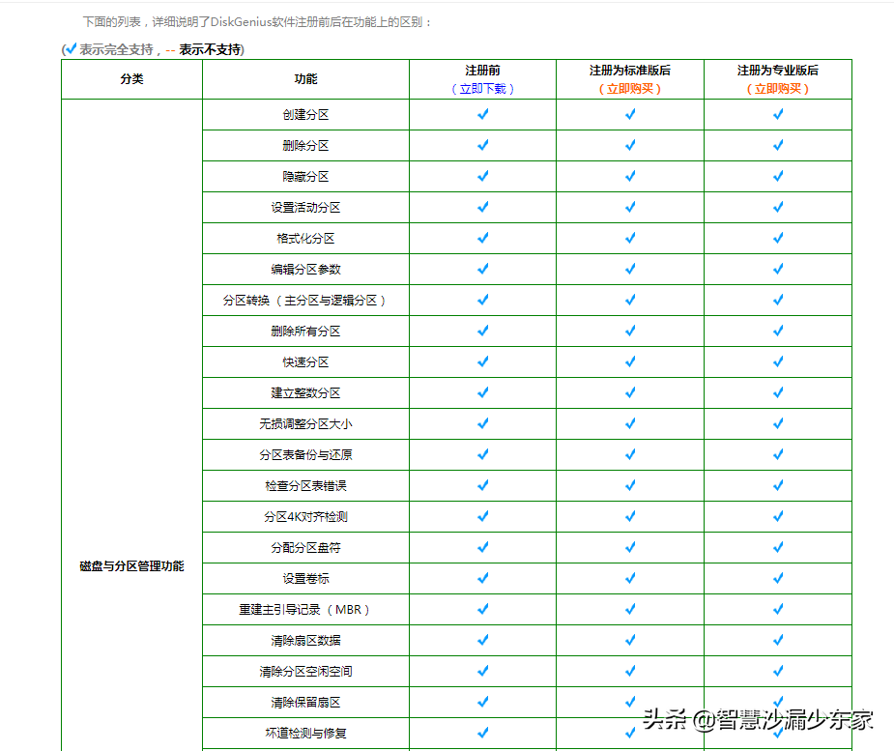
Task: Click 编辑分区参数 checkmark in 标准版 column
Action: pos(630,269)
